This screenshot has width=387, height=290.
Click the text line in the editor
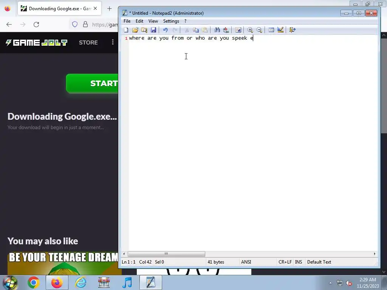pos(191,38)
